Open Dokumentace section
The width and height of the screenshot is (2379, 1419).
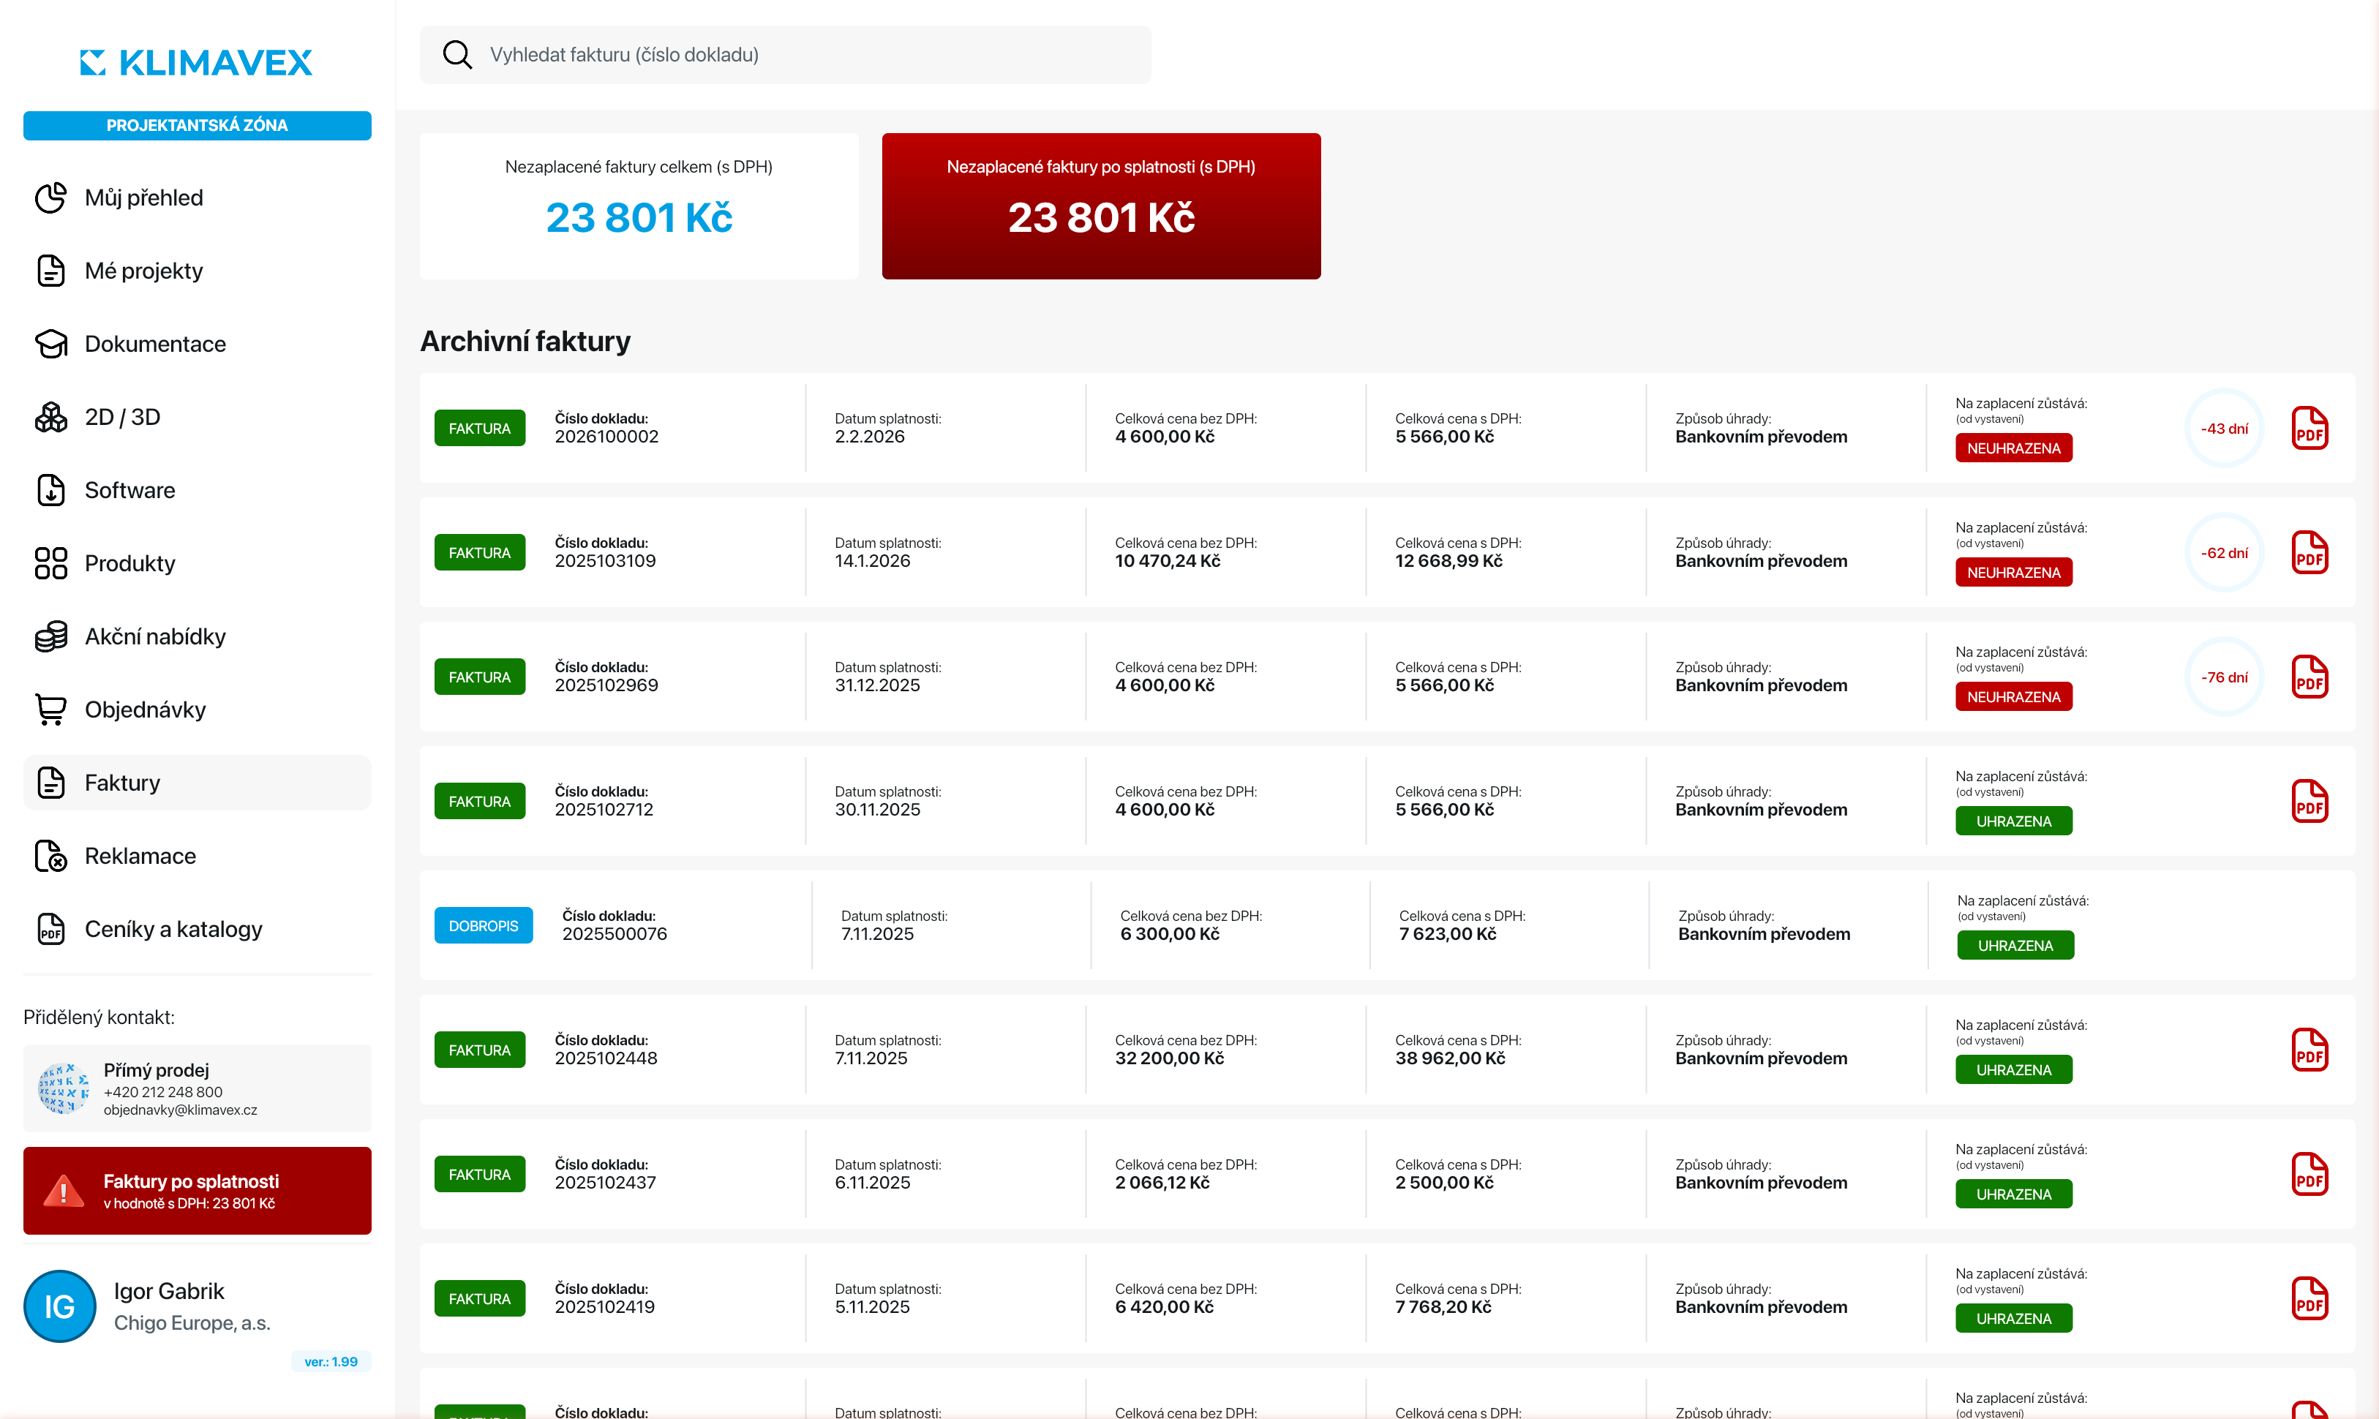click(197, 345)
